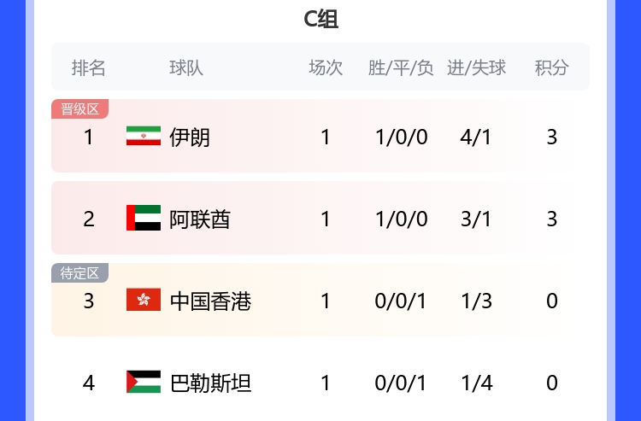Click the 场次 column header
The height and width of the screenshot is (421, 641).
[x=326, y=67]
